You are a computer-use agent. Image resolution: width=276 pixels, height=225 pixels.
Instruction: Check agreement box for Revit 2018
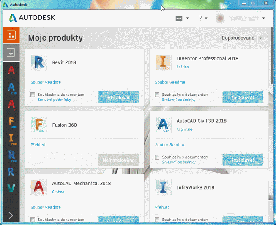33,95
